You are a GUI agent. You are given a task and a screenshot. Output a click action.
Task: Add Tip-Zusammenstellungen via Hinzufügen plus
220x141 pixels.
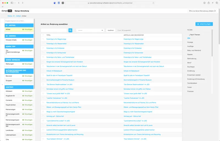click(x=27, y=50)
